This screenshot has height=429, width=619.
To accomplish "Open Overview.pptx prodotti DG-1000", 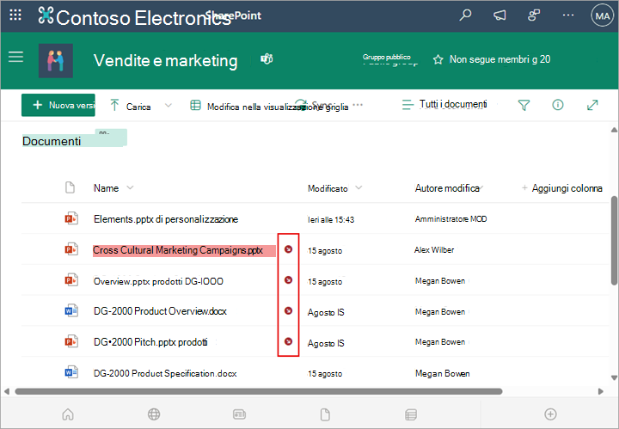I will 158,281.
